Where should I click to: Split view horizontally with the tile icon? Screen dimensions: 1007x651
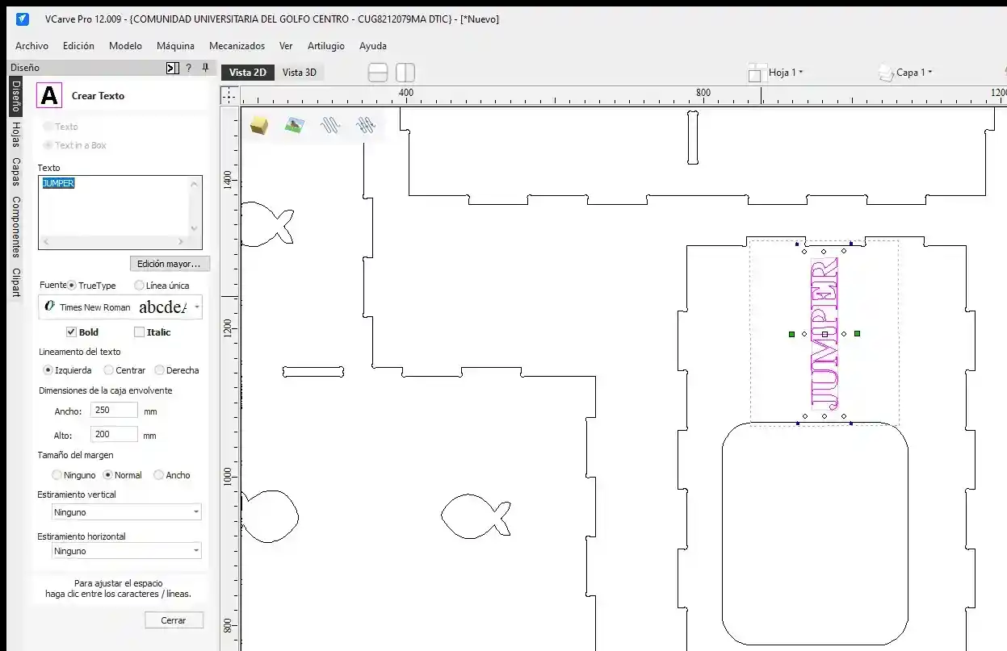pos(378,73)
